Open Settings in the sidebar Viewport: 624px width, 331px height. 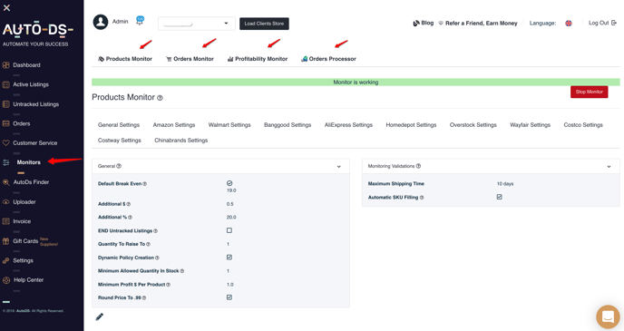[23, 260]
